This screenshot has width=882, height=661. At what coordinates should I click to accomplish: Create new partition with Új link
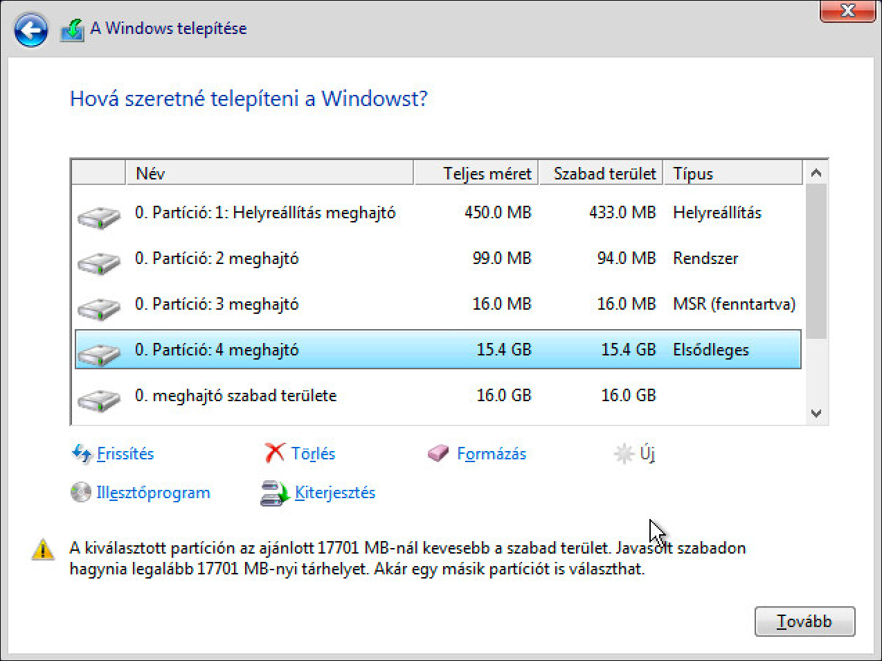pyautogui.click(x=647, y=454)
